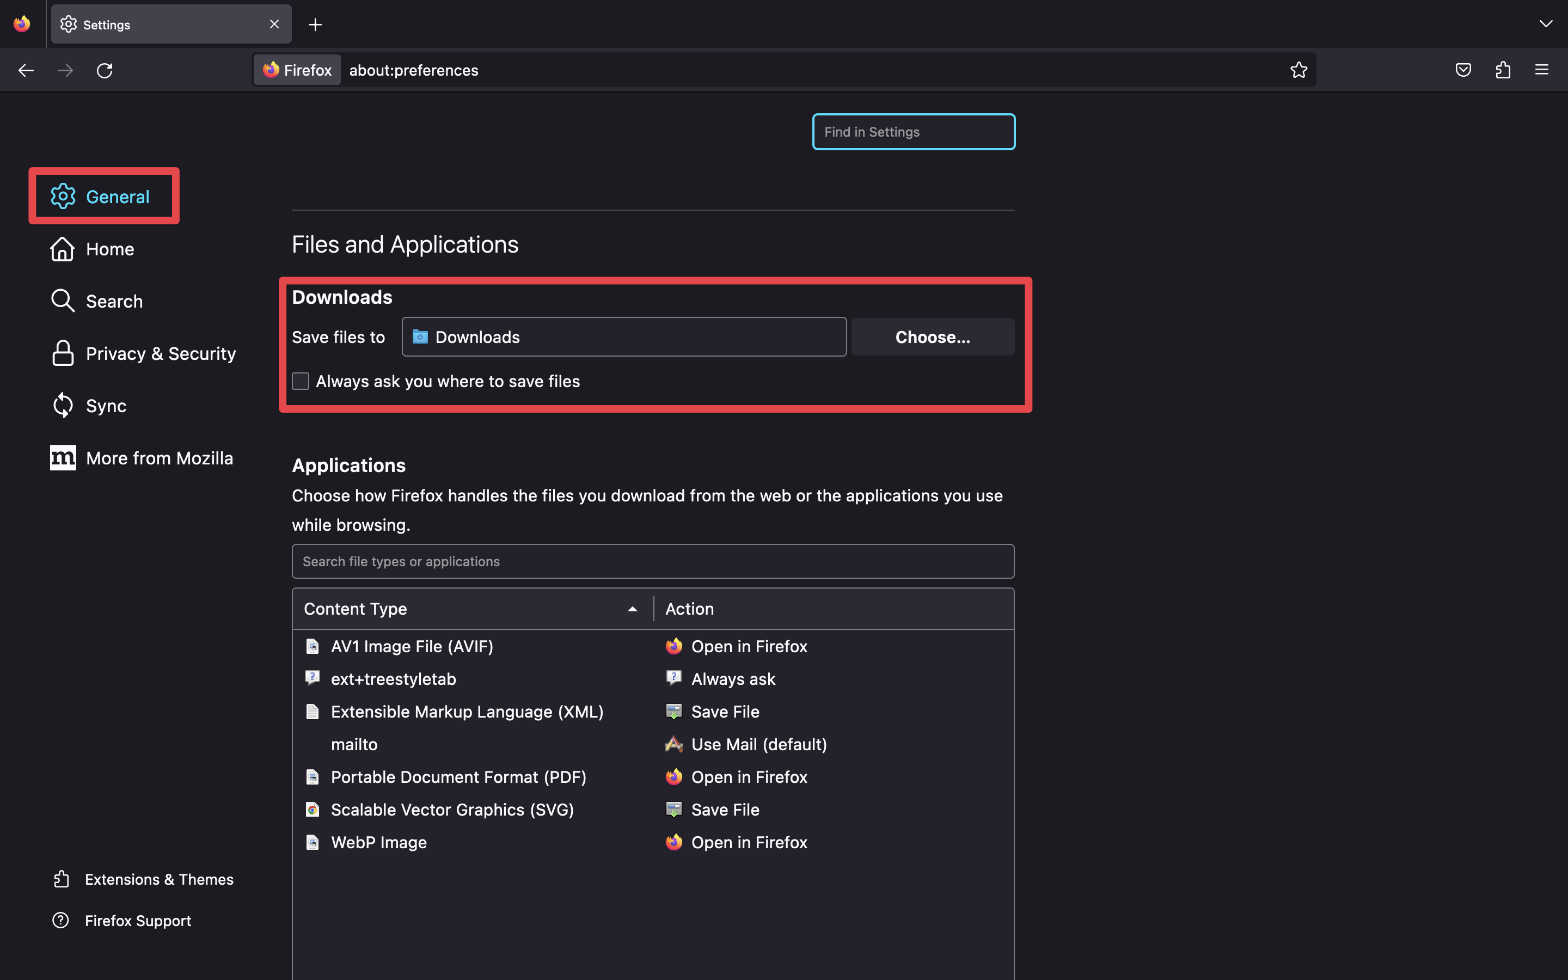Viewport: 1568px width, 980px height.
Task: Open a new tab with plus icon
Action: pos(315,24)
